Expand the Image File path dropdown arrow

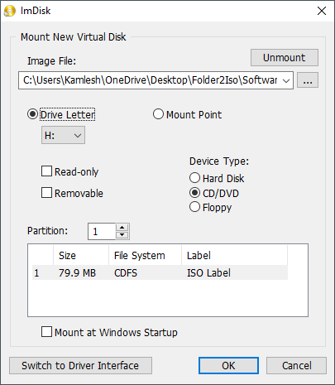[286, 80]
